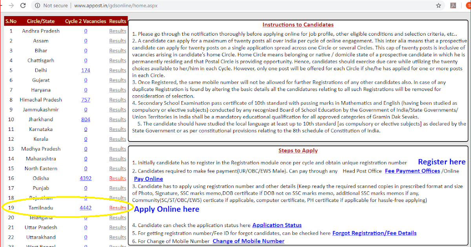Open Results for Andhra Pradesh
Viewport: 471px width, 247px height.
pyautogui.click(x=118, y=31)
